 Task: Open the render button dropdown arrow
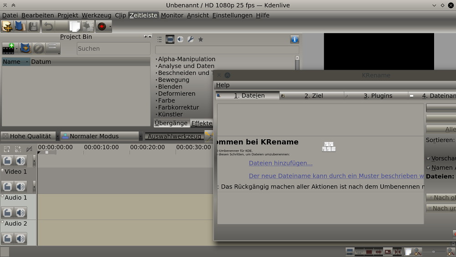pyautogui.click(x=110, y=26)
